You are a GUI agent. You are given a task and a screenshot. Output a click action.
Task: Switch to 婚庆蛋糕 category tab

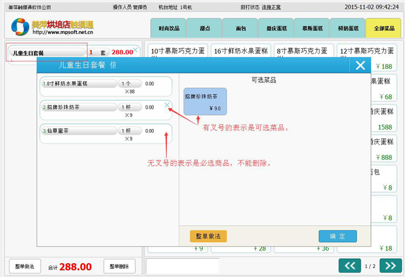276,28
